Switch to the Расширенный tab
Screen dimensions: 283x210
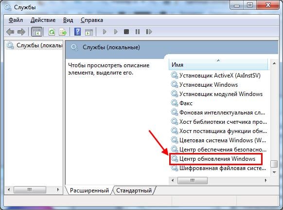89,191
